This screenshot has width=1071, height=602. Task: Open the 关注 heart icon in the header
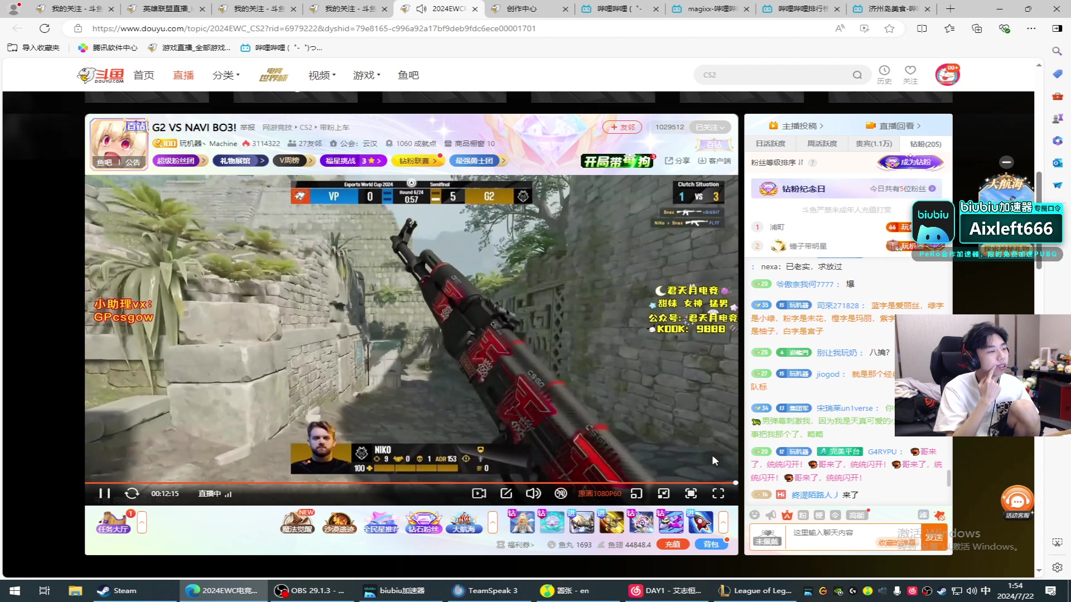(x=910, y=75)
